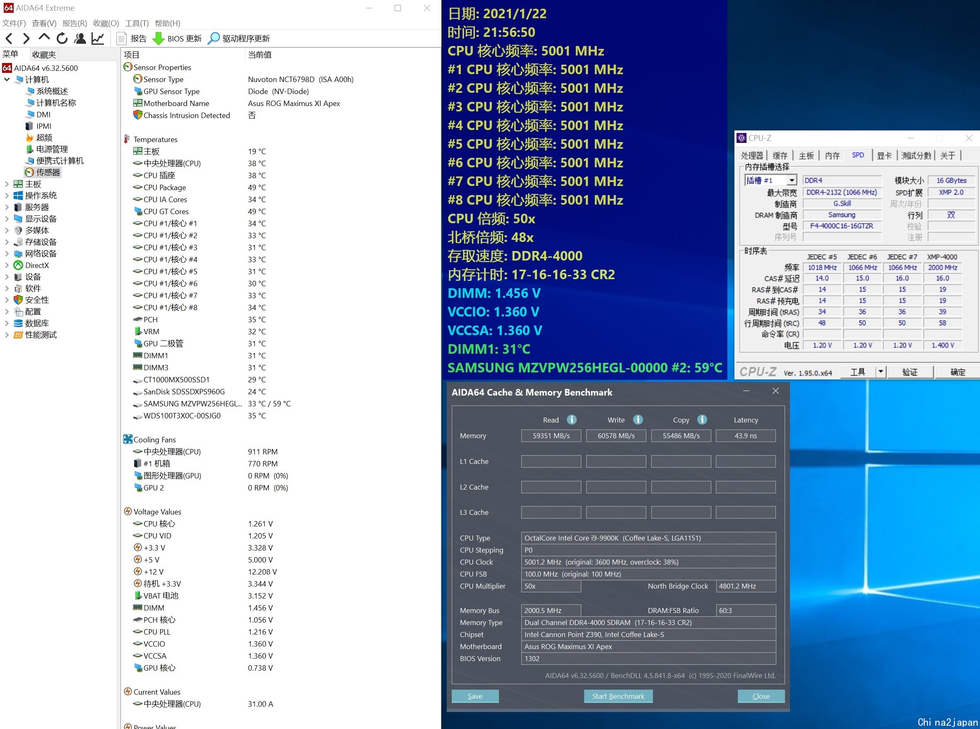Click the info icon next to Write
Viewport: 980px width, 729px height.
[638, 420]
